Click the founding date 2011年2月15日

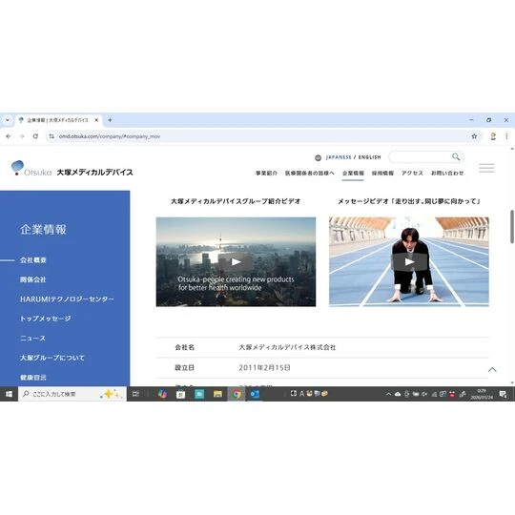click(x=265, y=367)
